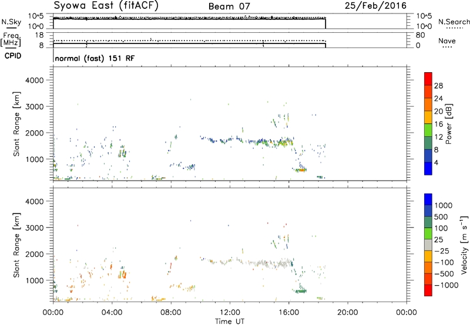470x325 pixels.
Task: Click the '1000' velocity colorbar value
Action: pyautogui.click(x=444, y=205)
